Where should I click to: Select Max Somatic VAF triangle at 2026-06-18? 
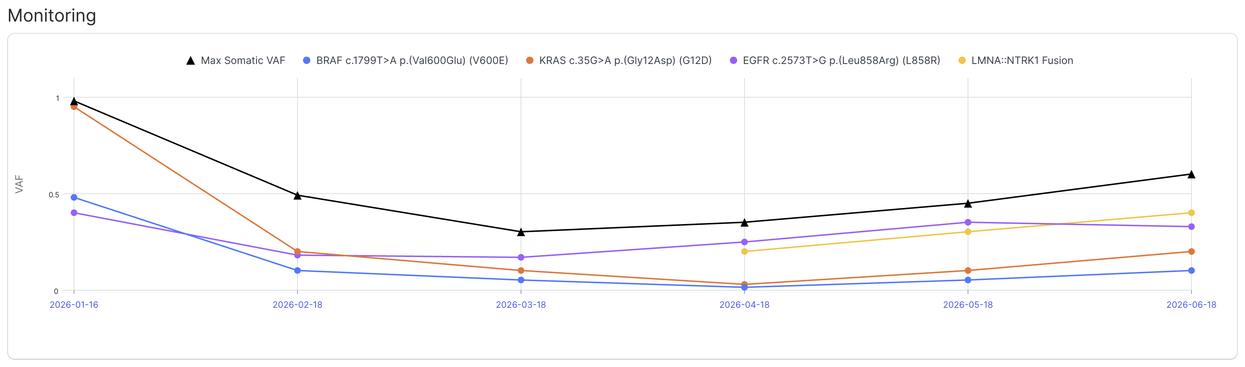point(1192,174)
